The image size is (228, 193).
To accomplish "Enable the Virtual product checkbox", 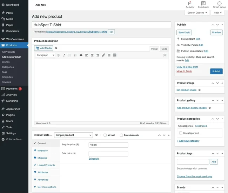I will click(x=105, y=135).
